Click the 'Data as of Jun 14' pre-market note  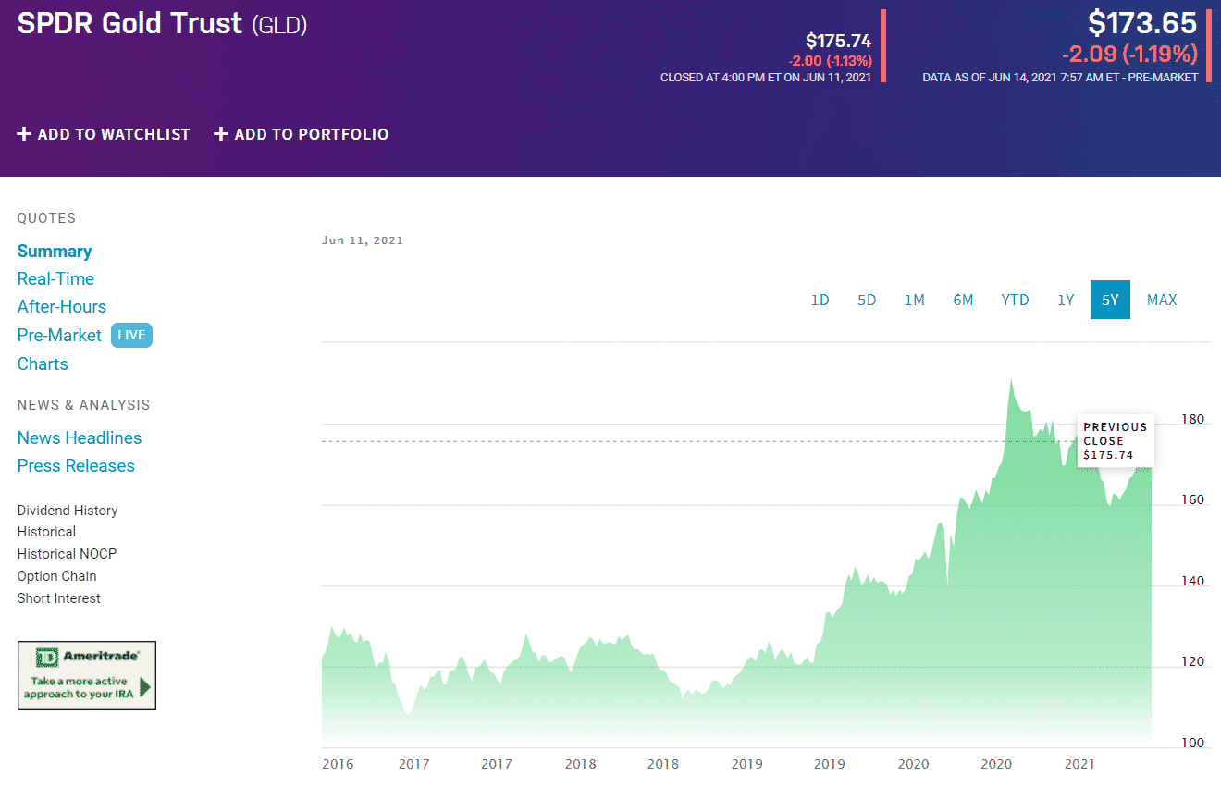[1060, 78]
